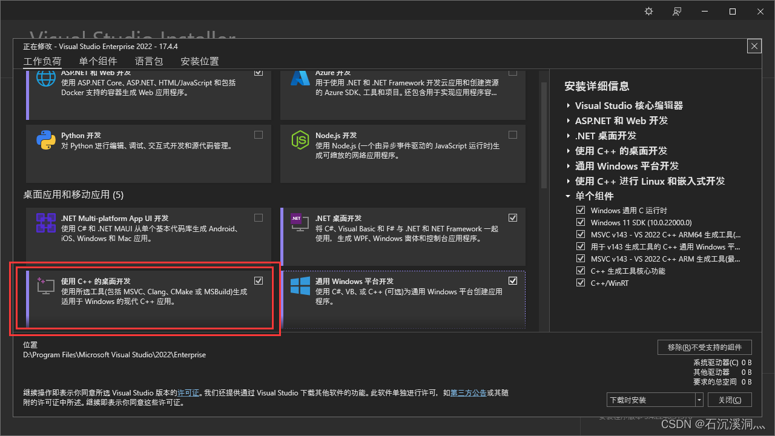Uncheck the C++/WinRT component

click(x=581, y=283)
